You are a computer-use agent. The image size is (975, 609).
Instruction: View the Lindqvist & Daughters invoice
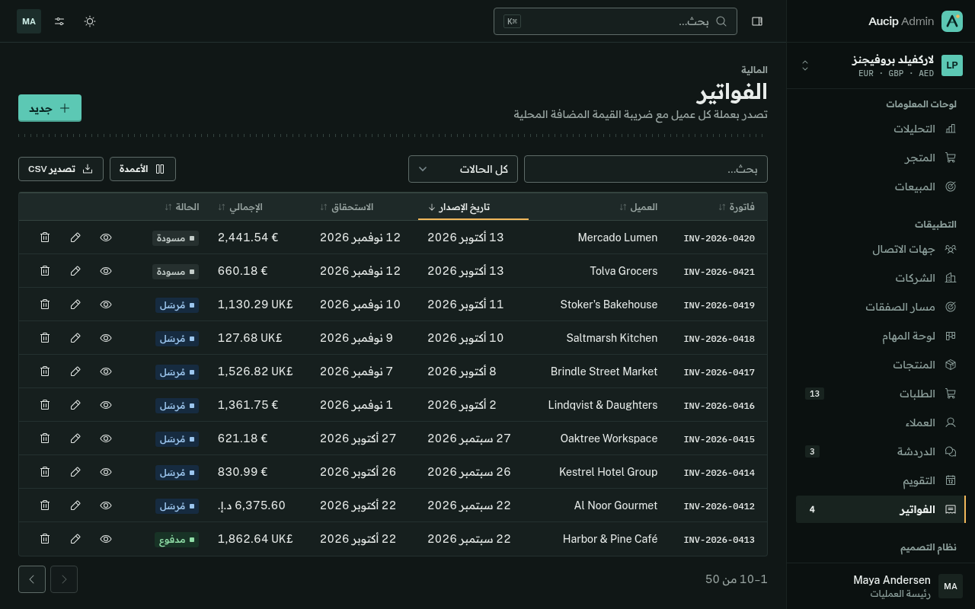(106, 405)
